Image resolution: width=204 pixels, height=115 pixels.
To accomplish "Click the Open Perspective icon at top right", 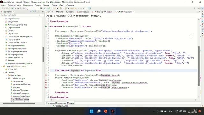I will pyautogui.click(x=199, y=8).
